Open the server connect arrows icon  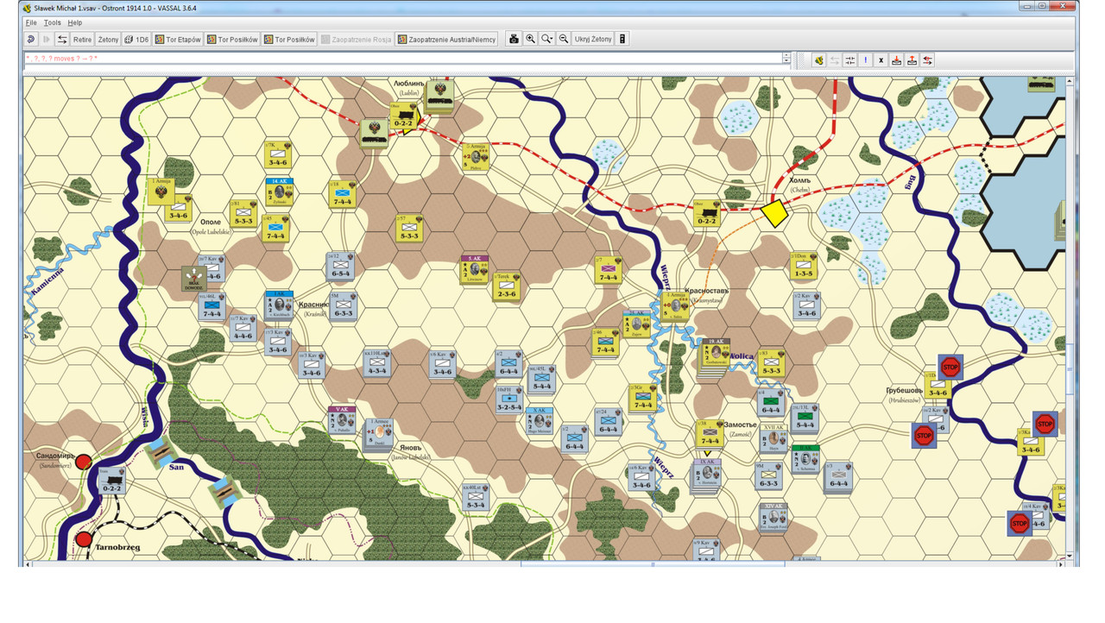pos(62,39)
